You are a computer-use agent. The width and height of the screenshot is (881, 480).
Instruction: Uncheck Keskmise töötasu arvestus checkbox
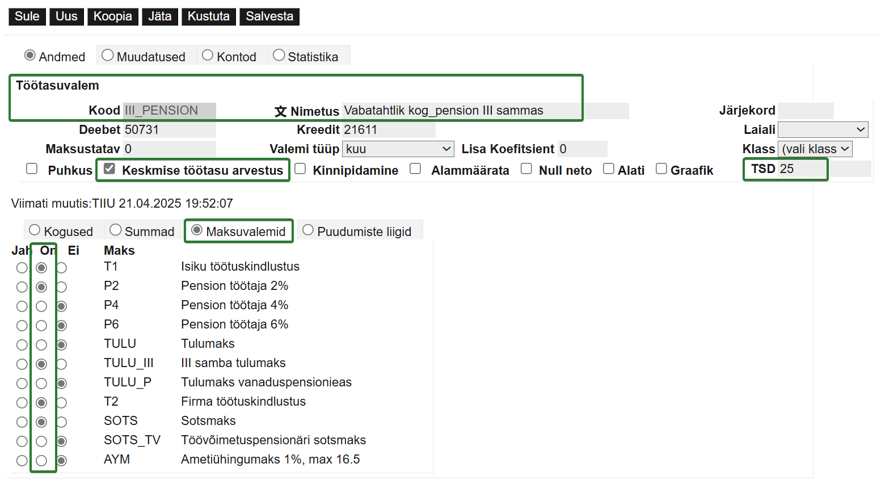(109, 169)
